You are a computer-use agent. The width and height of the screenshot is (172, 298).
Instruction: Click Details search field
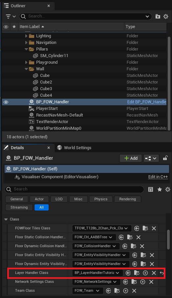point(74,189)
